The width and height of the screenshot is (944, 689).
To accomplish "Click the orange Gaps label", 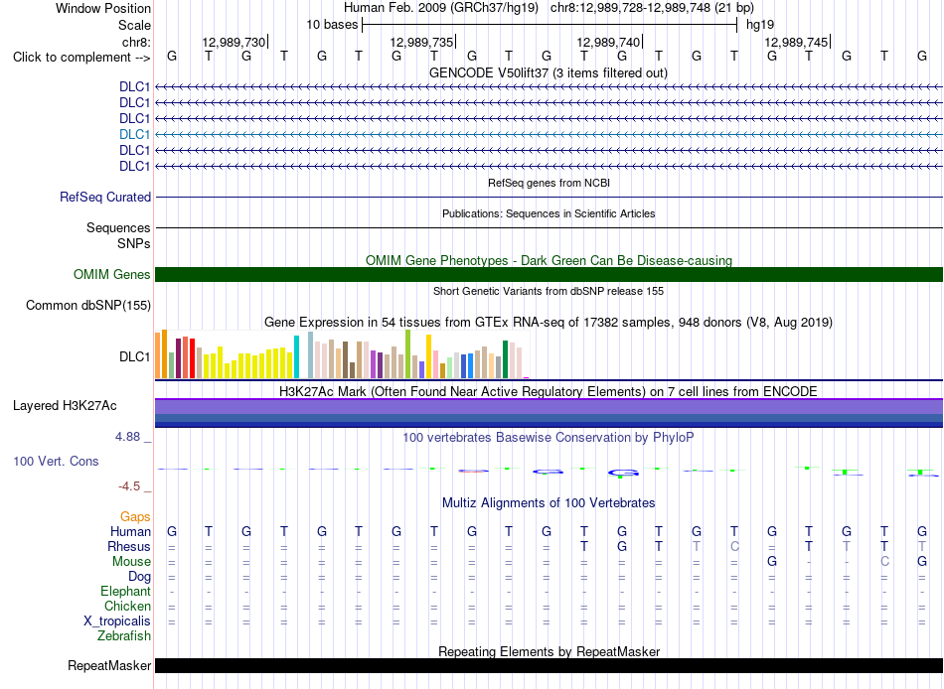I will click(135, 517).
